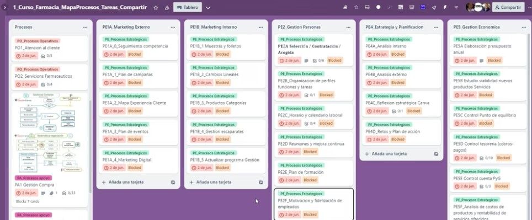The image size is (532, 220).
Task: Switch to the Tablero view tab
Action: [188, 7]
